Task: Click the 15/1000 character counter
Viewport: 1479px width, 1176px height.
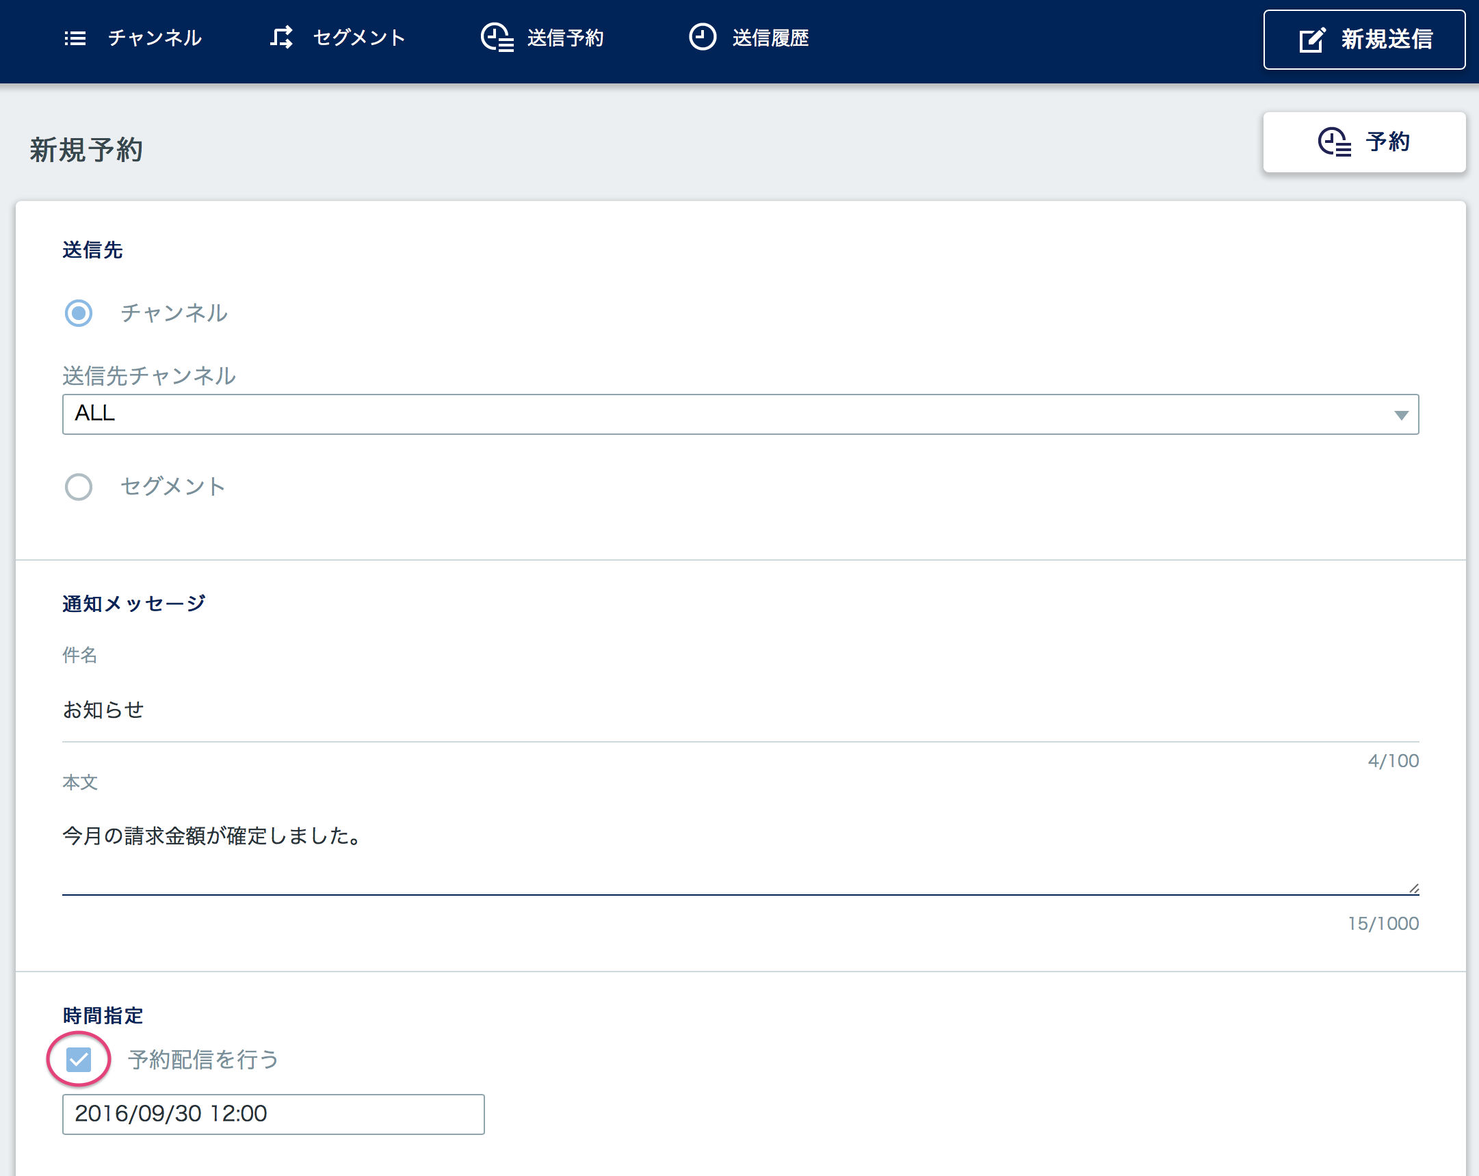Action: 1383,924
